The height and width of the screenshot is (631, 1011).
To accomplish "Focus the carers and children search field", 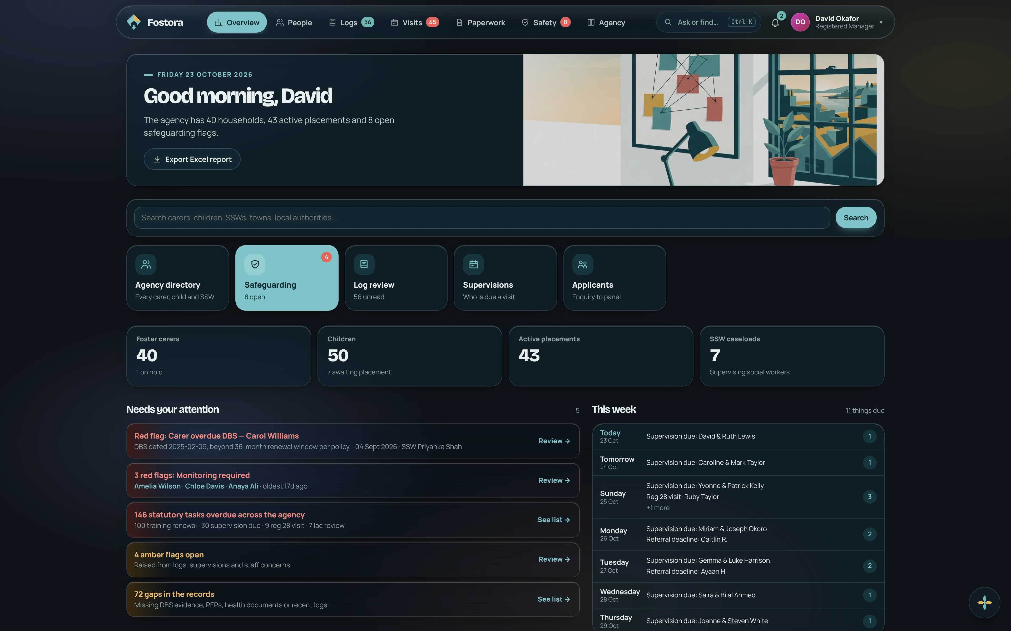I will [x=482, y=217].
